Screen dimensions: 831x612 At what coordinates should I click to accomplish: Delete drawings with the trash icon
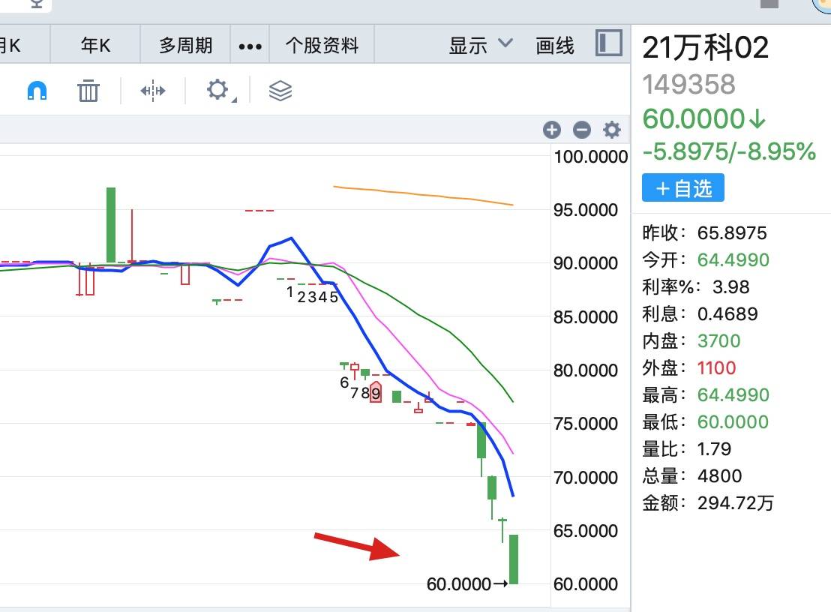coord(88,91)
